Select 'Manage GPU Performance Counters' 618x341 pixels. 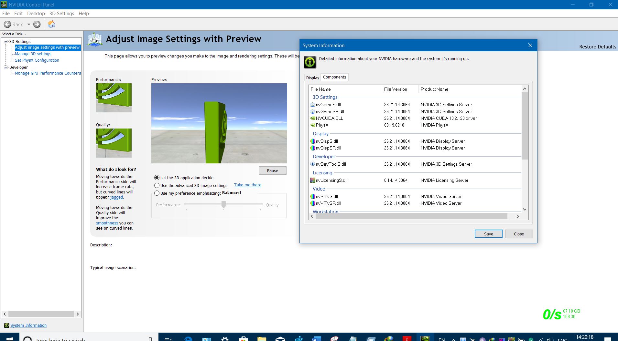48,73
